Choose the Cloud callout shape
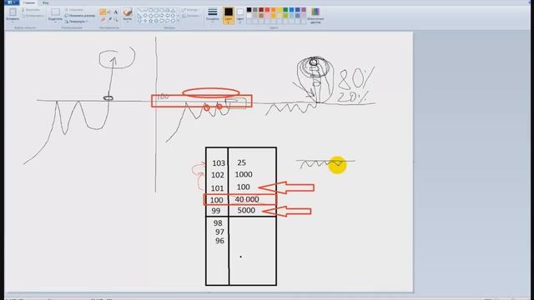The width and height of the screenshot is (534, 300). coord(173,21)
